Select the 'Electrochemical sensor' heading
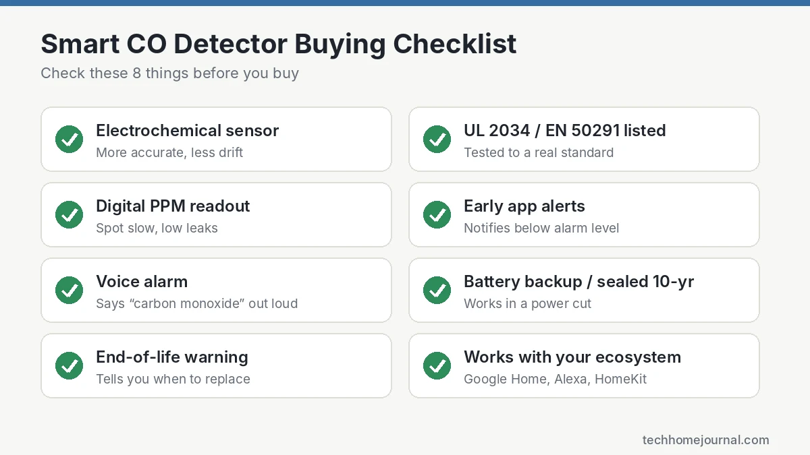 click(x=187, y=131)
